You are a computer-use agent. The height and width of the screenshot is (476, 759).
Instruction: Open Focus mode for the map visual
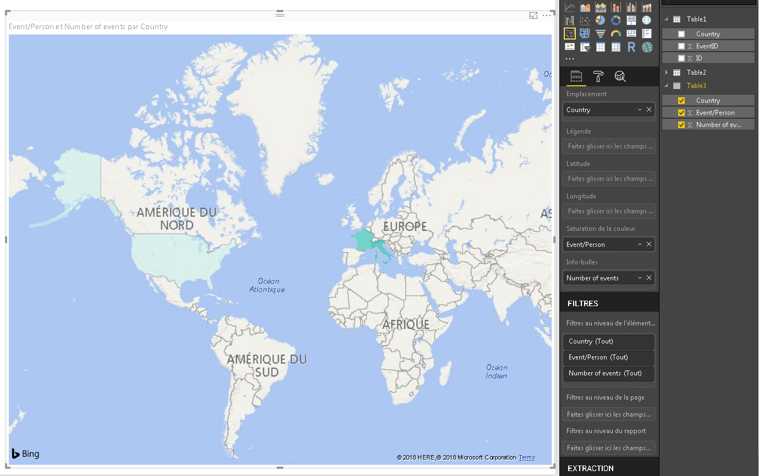[x=533, y=15]
